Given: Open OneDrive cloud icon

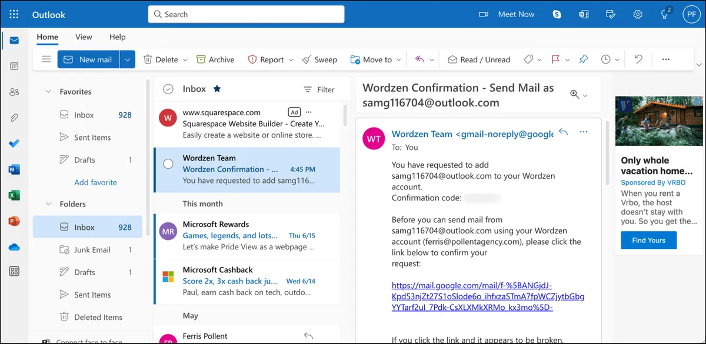Looking at the screenshot, I should point(14,247).
